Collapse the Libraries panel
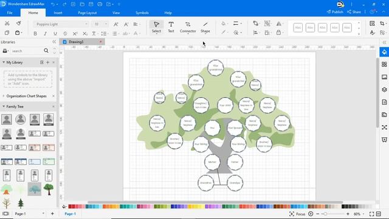Viewport: 389px width, 219px height. pyautogui.click(x=54, y=42)
